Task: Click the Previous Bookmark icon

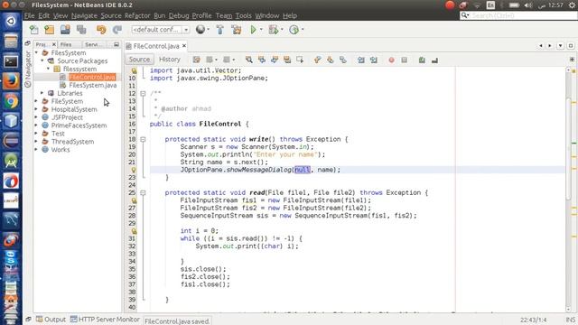Action: [317, 60]
